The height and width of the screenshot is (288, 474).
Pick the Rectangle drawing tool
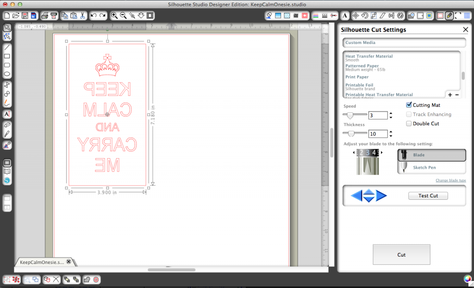[7, 56]
